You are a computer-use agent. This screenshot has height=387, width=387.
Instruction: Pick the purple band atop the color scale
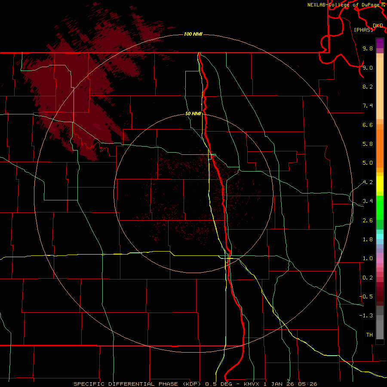[380, 43]
